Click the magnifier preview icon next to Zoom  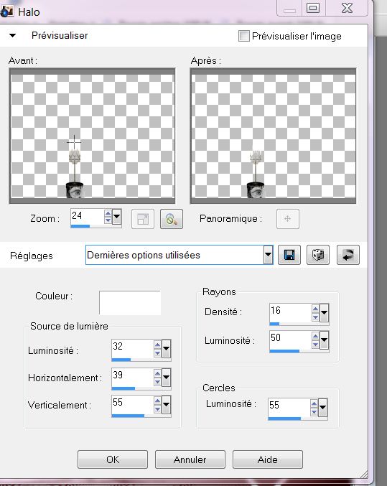(172, 219)
